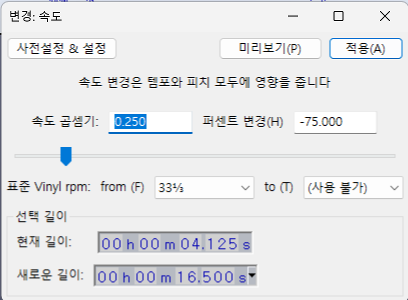Click the 표준 Vinyl rpm: label
Viewport: 408px width, 300px height.
[x=48, y=187]
